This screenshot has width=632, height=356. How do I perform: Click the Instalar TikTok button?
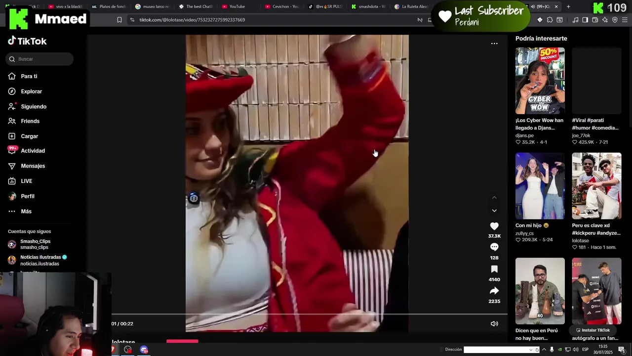point(592,330)
